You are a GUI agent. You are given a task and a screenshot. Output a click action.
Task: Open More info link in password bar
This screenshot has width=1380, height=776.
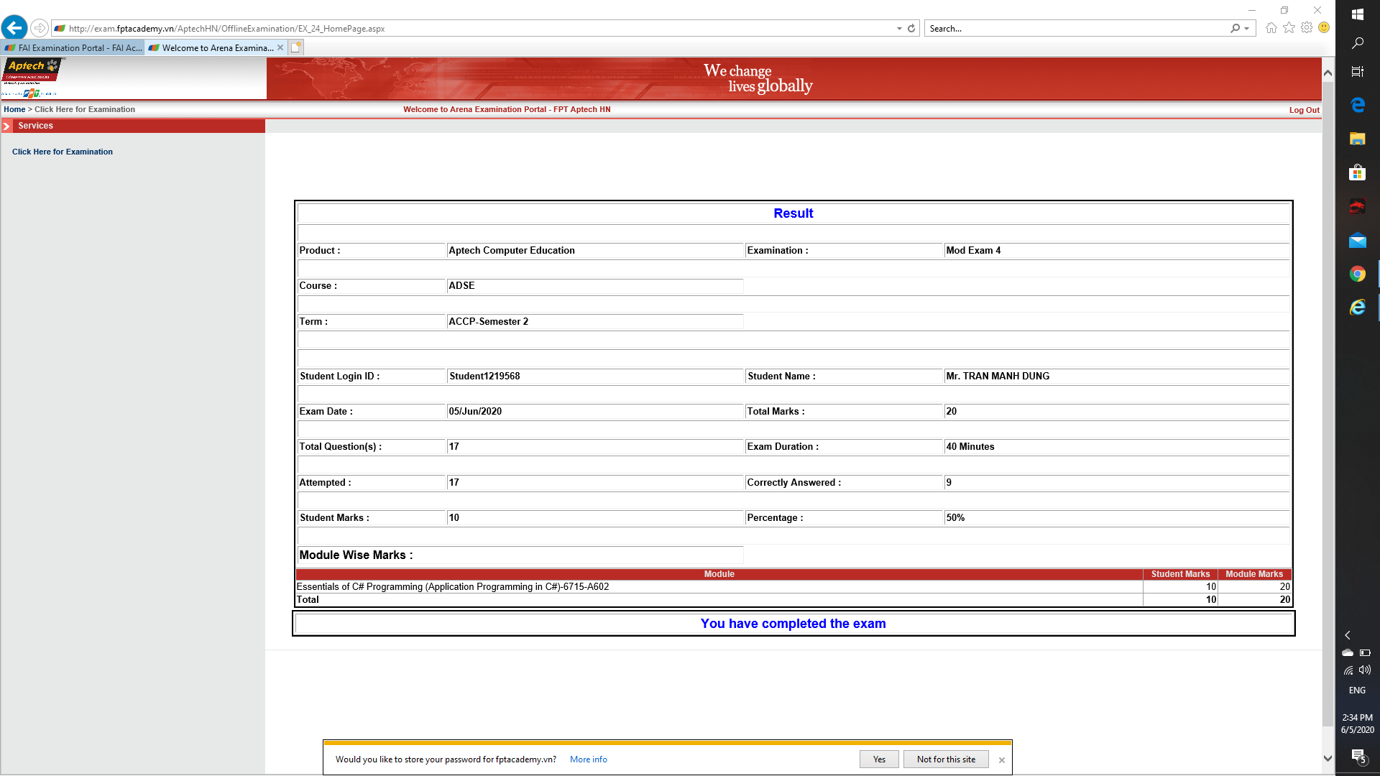pos(588,759)
